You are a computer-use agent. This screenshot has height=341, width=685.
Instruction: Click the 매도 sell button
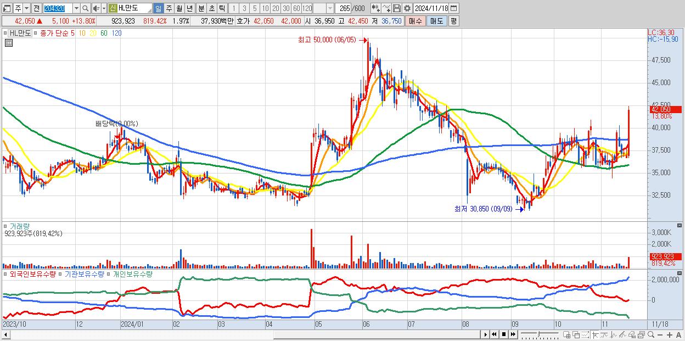pos(436,21)
